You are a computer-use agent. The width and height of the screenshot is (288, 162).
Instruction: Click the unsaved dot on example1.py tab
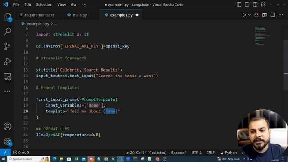click(137, 15)
